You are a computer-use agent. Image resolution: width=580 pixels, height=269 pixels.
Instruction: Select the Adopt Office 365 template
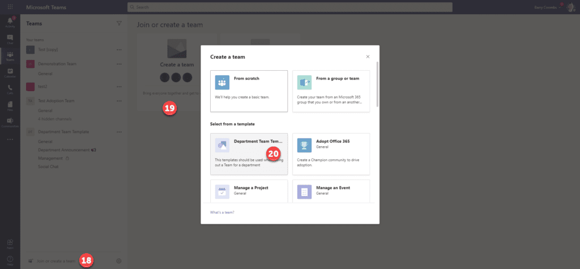point(331,154)
